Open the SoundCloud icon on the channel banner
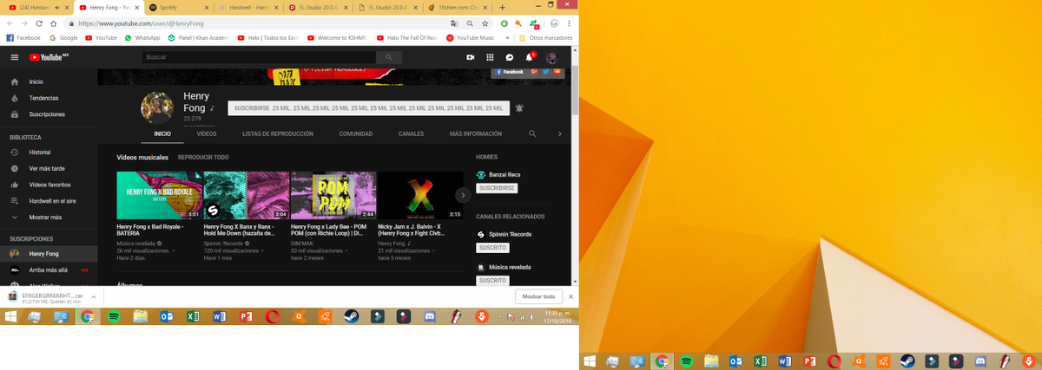This screenshot has width=1042, height=370. point(557,72)
